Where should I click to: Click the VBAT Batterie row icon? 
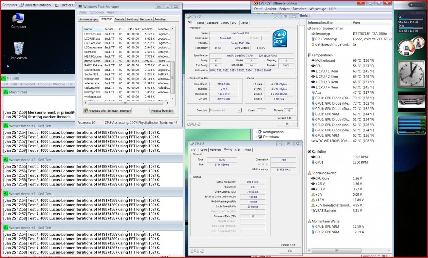tap(313, 210)
